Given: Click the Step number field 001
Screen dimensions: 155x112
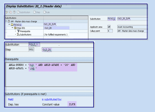Looking at the screenshot, I should [31, 49].
